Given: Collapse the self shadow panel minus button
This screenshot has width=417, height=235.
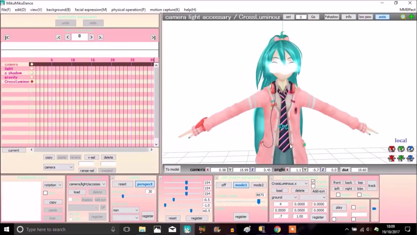Looking at the screenshot, I should [216, 178].
